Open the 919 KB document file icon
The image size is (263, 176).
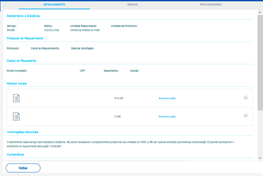tap(16, 98)
